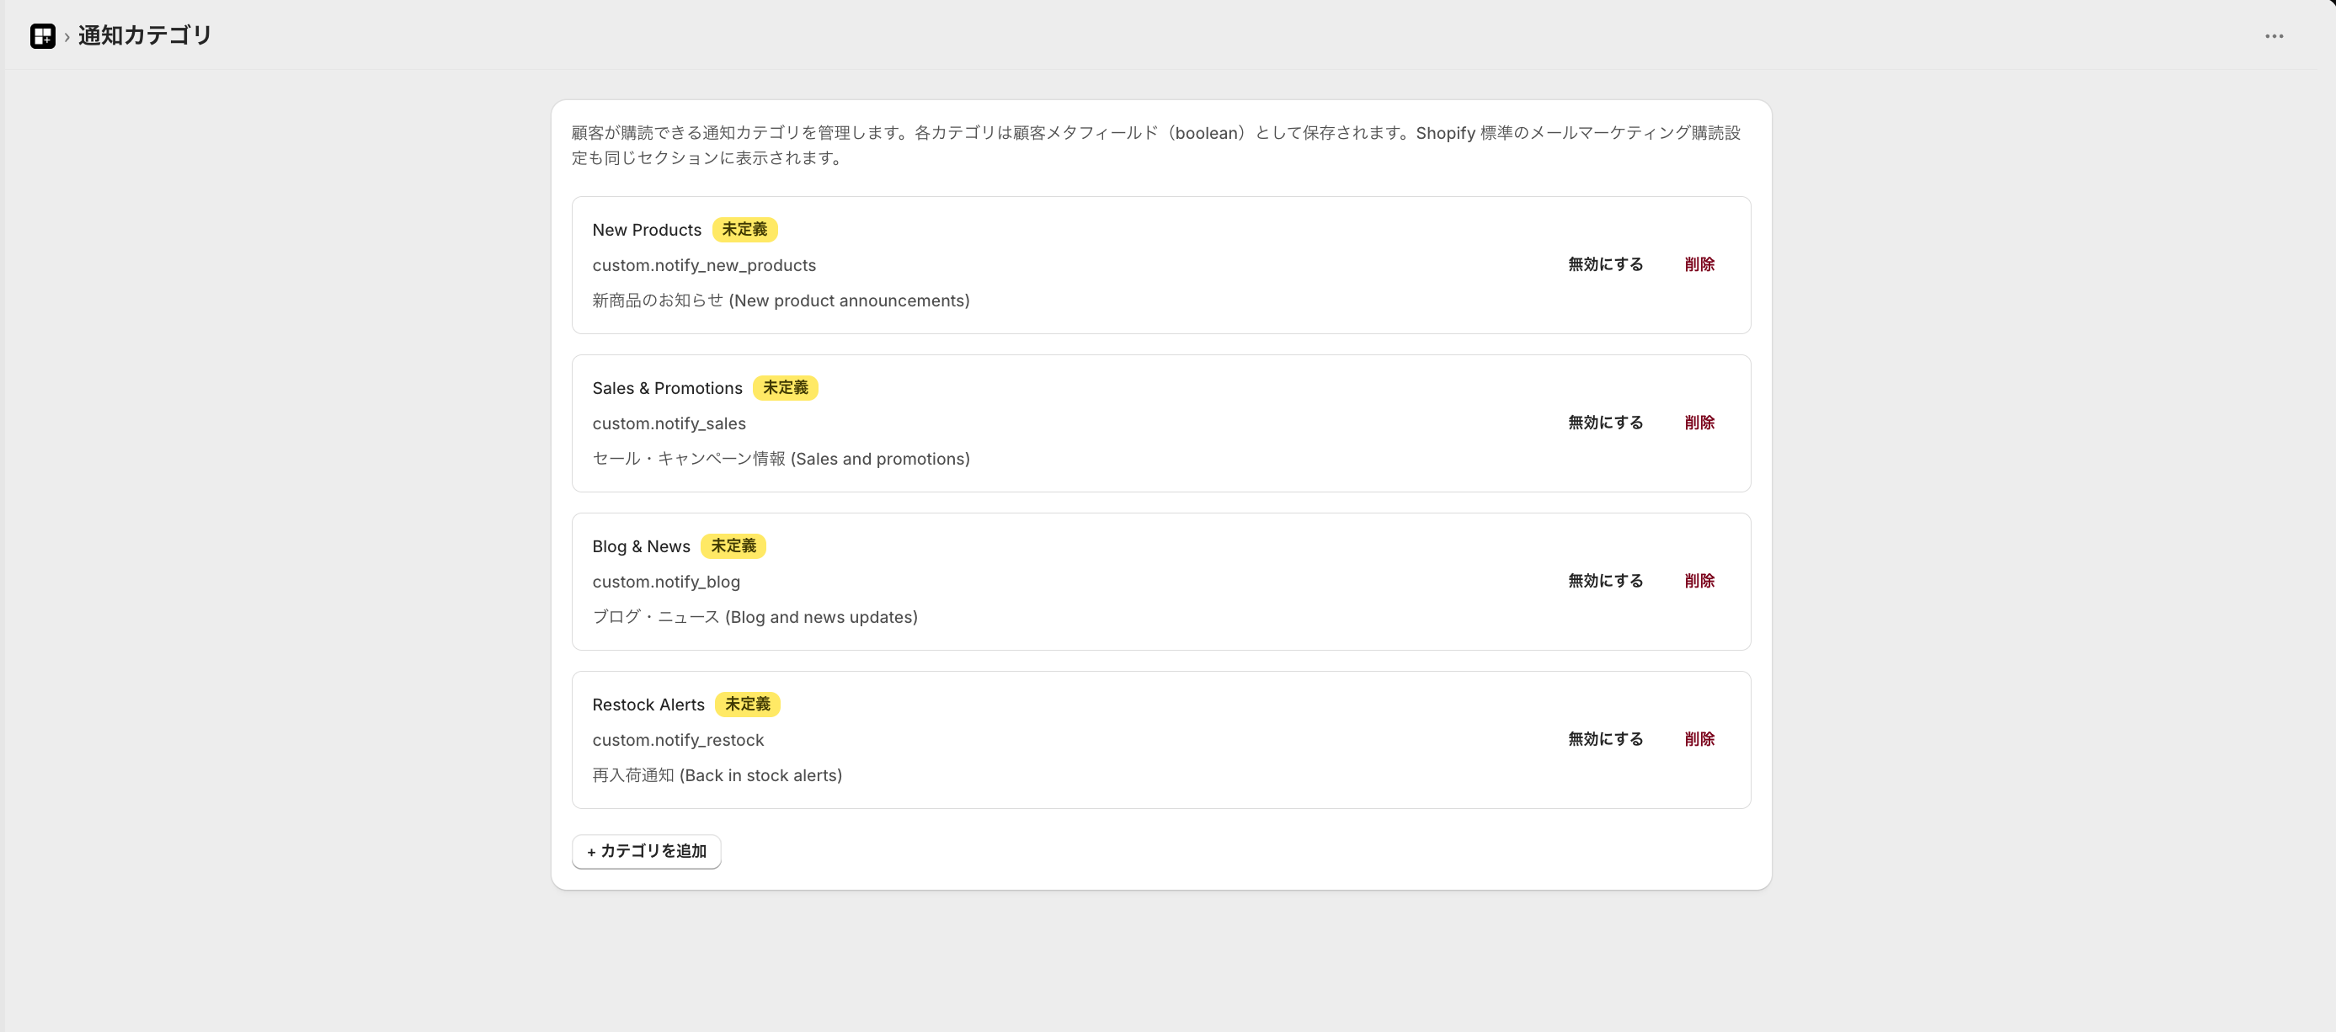
Task: Delete the Restock Alerts category
Action: point(1699,740)
